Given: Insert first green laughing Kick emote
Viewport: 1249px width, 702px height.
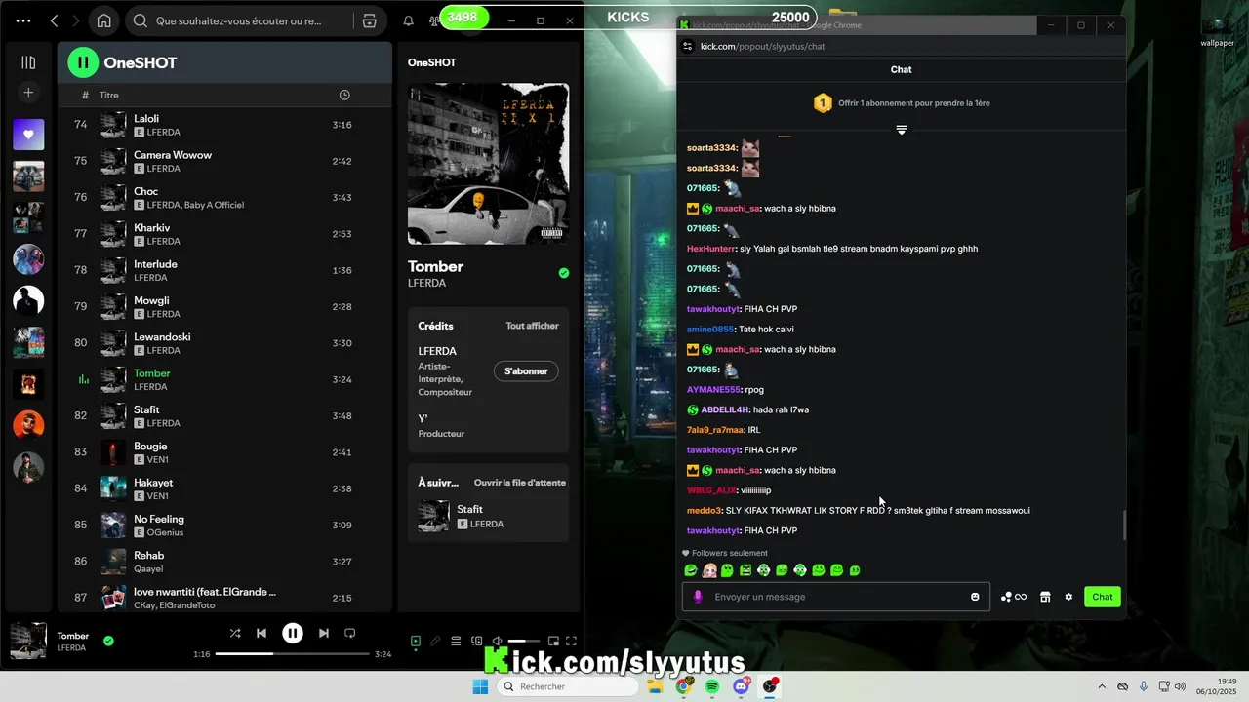Looking at the screenshot, I should 691,570.
